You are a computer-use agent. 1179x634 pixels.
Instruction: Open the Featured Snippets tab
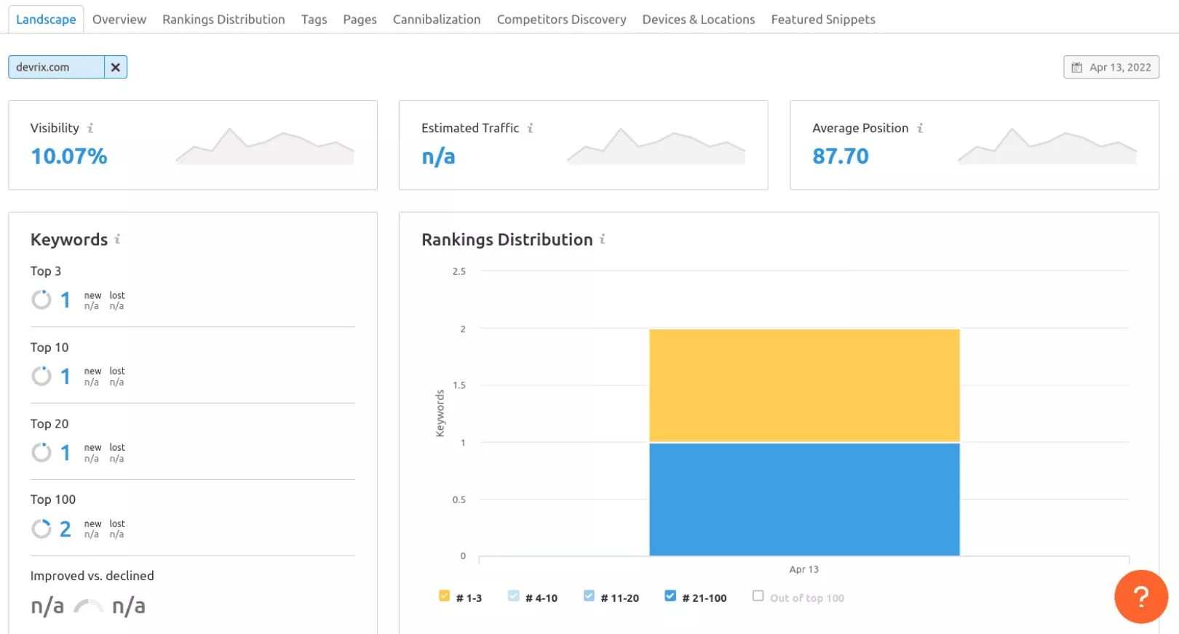823,20
